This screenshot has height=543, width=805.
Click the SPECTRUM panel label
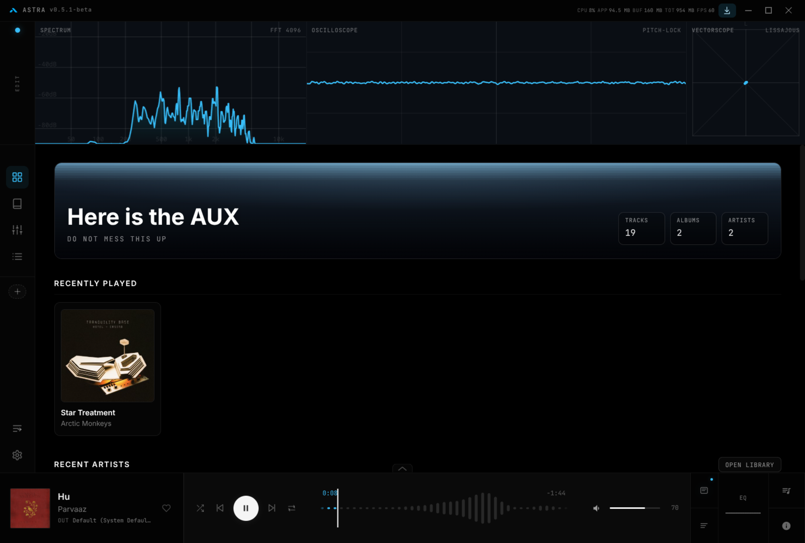[56, 30]
